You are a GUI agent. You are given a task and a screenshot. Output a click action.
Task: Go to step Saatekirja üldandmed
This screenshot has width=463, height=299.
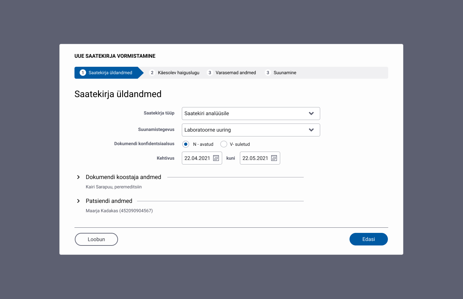pos(109,73)
